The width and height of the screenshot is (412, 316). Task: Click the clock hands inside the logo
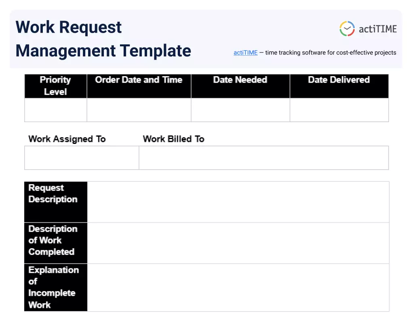tap(347, 28)
